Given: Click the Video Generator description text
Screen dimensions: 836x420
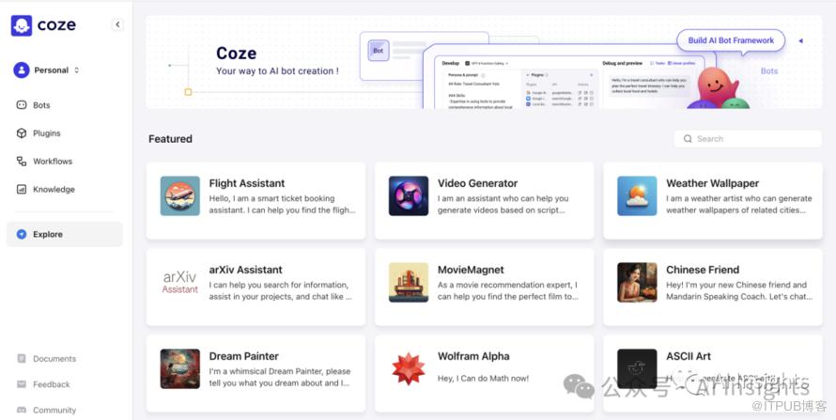Looking at the screenshot, I should click(503, 204).
